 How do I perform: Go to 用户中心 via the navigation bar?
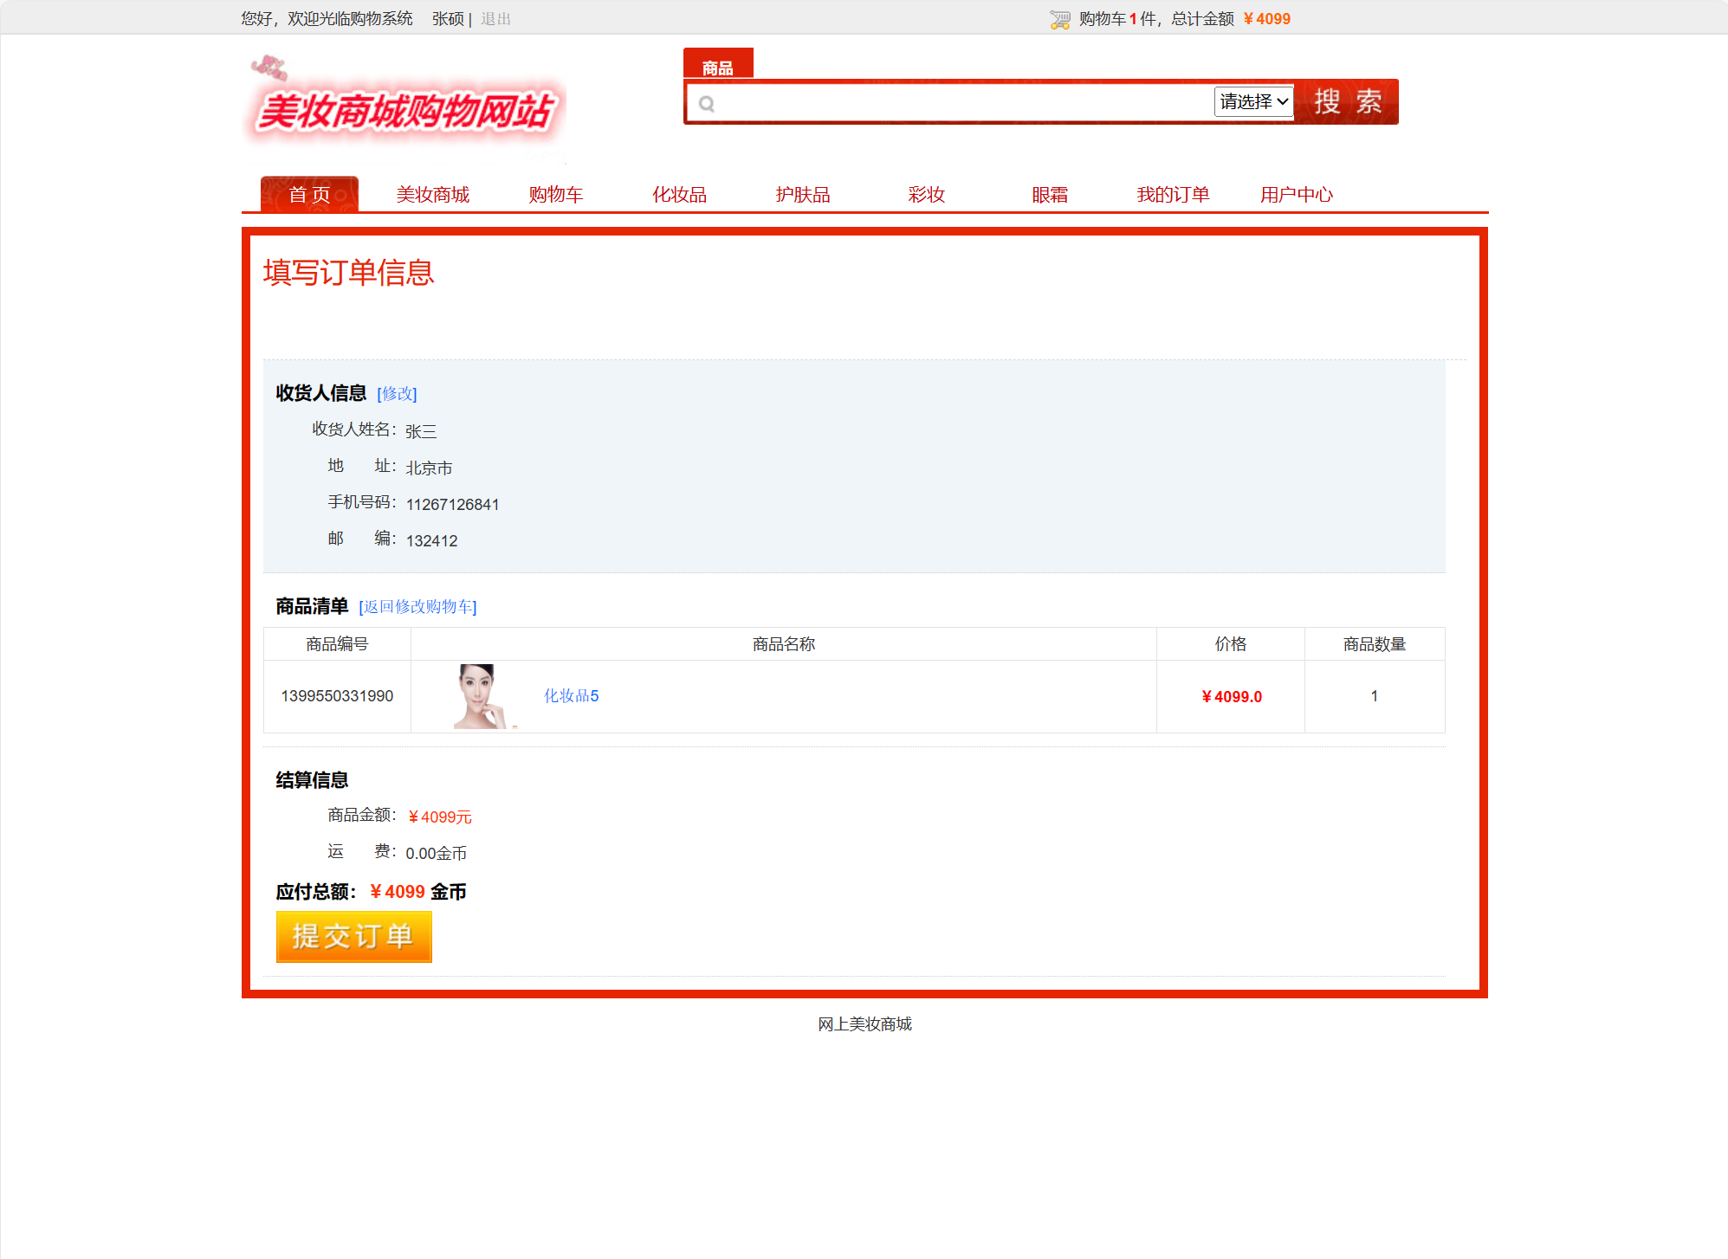point(1296,194)
